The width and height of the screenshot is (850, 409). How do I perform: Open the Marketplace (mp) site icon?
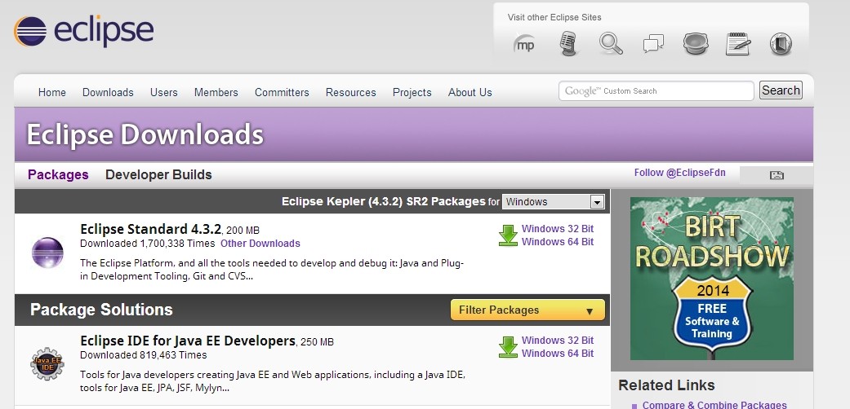(524, 44)
